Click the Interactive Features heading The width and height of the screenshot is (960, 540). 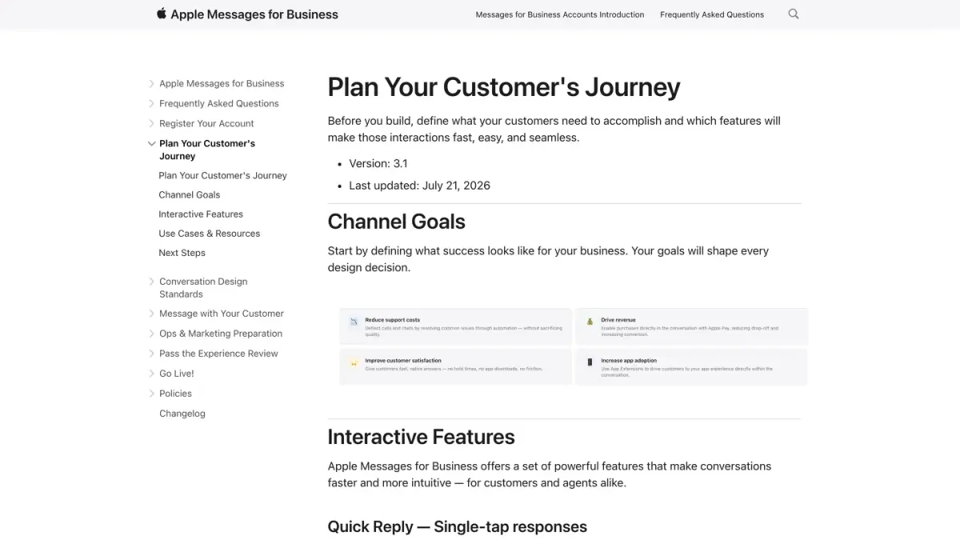pyautogui.click(x=422, y=437)
